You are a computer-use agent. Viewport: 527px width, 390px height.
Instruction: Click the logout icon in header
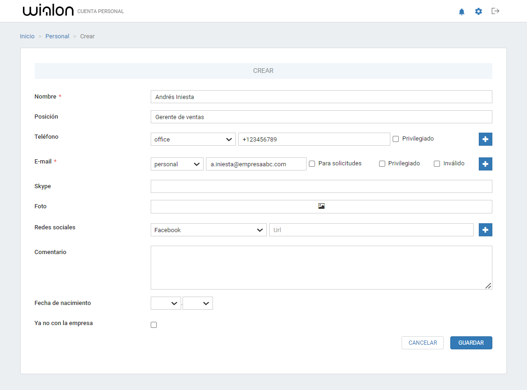click(495, 11)
